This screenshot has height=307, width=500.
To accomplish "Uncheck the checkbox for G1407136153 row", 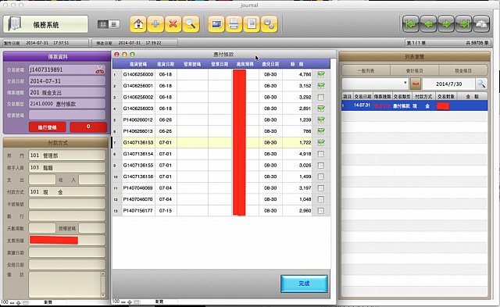I will tap(321, 142).
